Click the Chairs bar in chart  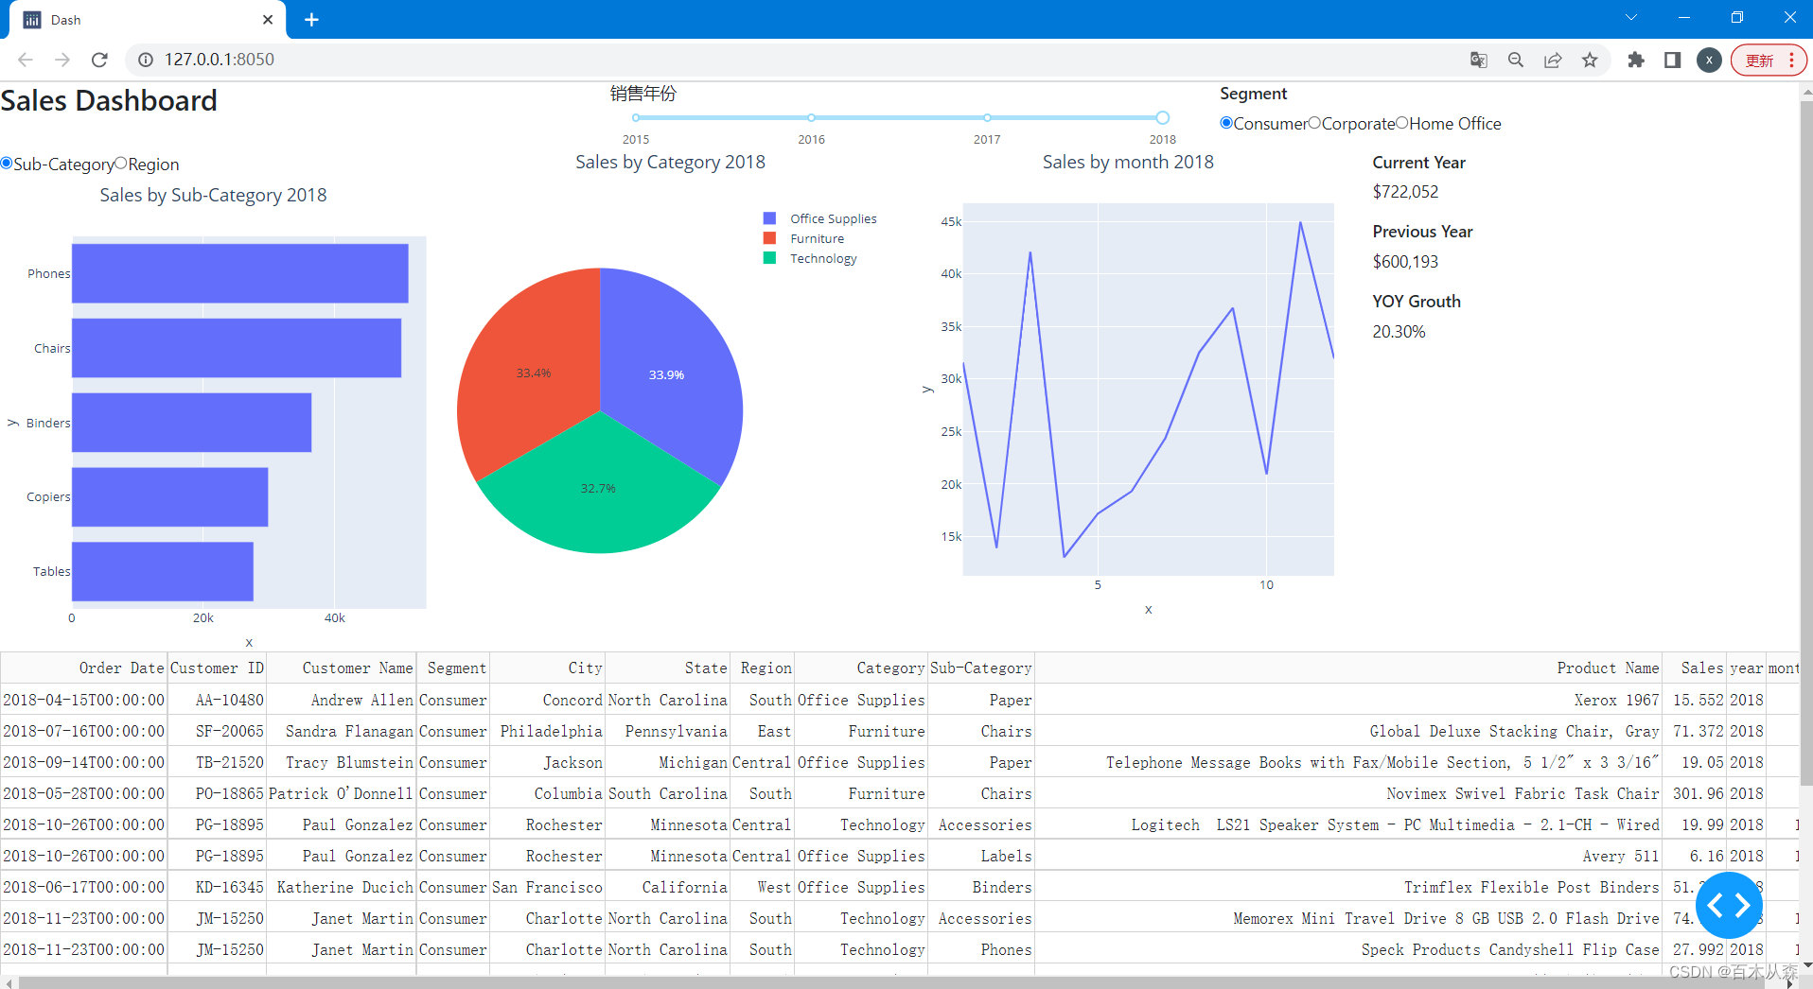237,348
